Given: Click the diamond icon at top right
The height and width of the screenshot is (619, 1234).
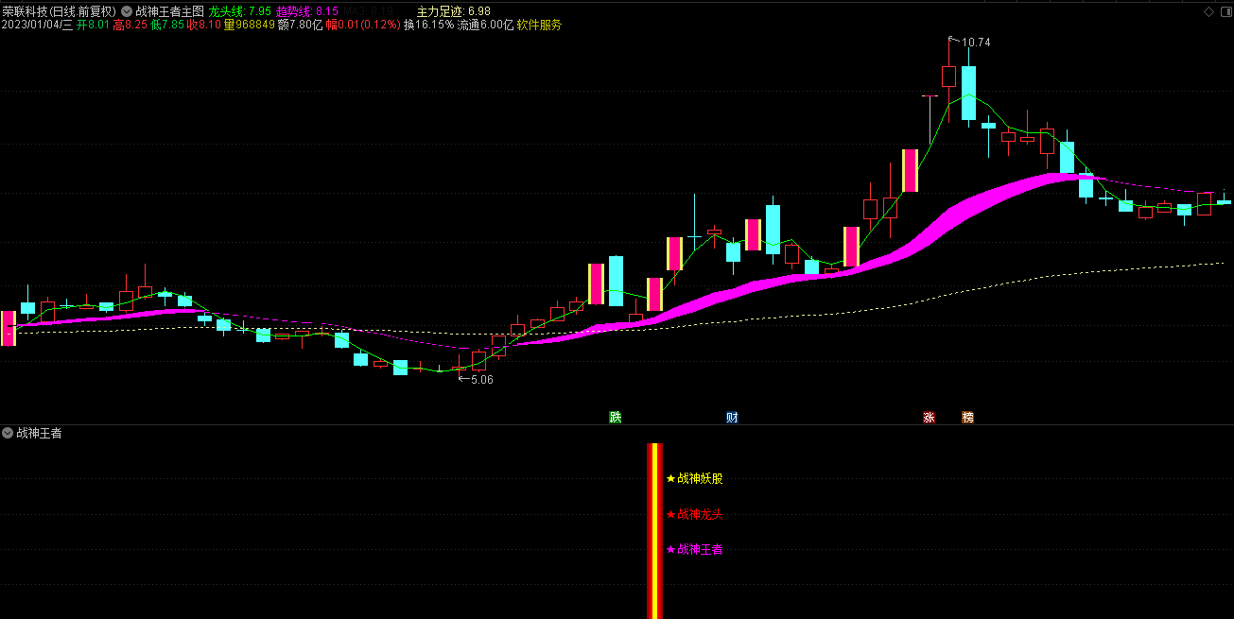Looking at the screenshot, I should click(x=1208, y=11).
